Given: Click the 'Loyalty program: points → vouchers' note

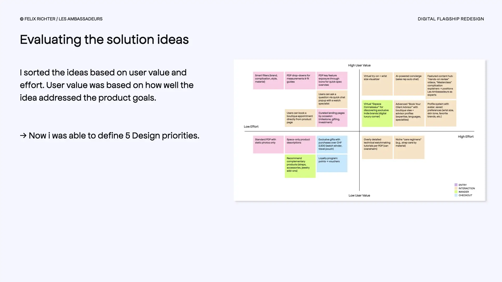Looking at the screenshot, I should [332, 163].
